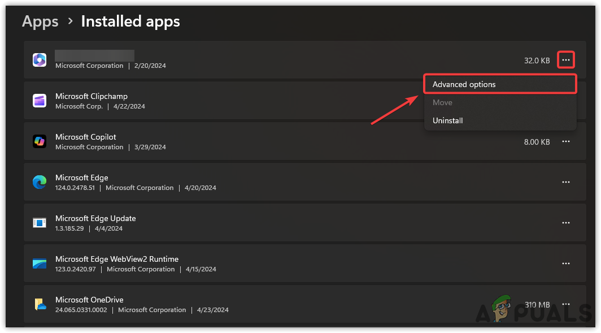Go back to the Apps breadcrumb

tap(40, 21)
